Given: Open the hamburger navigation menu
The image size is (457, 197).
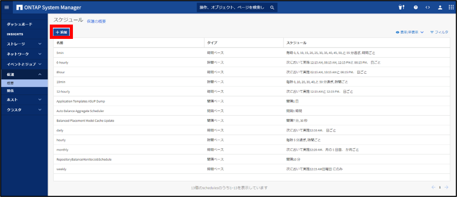Looking at the screenshot, I should (6, 8).
